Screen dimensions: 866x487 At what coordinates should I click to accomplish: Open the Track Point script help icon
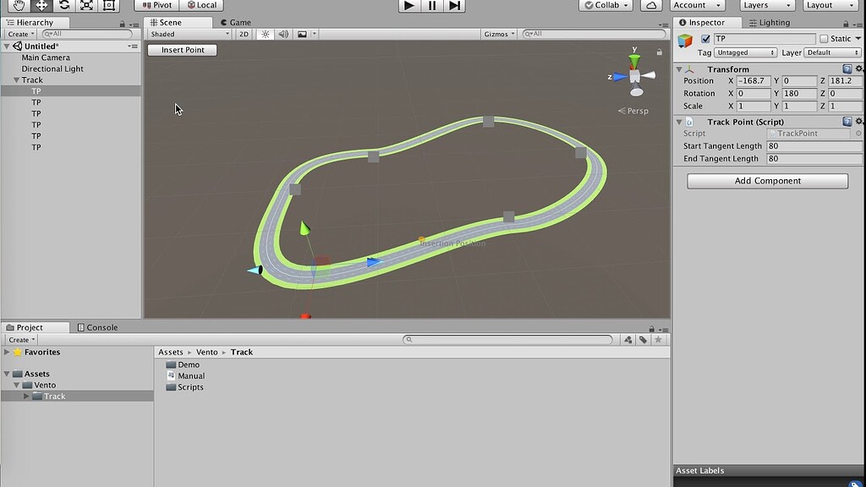click(x=847, y=121)
